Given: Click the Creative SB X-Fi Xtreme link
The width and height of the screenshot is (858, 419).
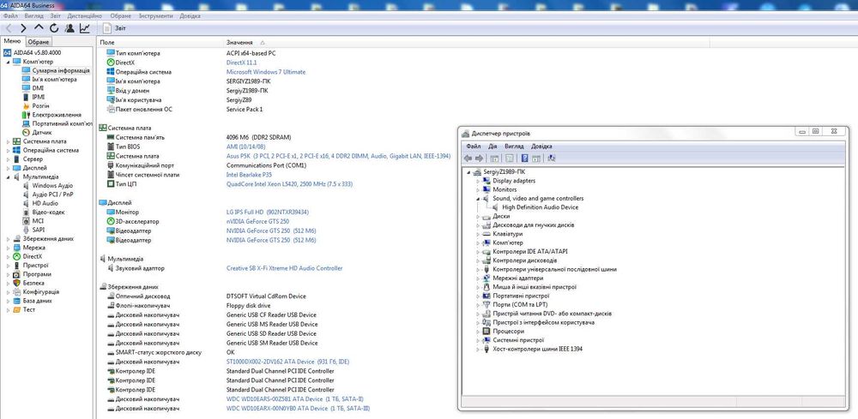Looking at the screenshot, I should [285, 268].
